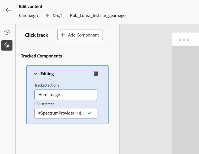
Task: Click the Editing label in the card
Action: click(47, 74)
